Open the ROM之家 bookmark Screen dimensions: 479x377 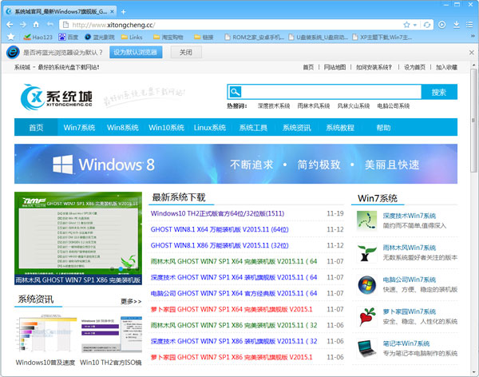(254, 38)
